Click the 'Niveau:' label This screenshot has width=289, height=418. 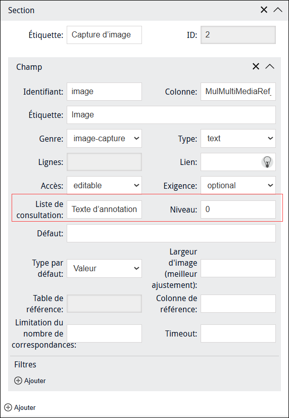point(183,210)
